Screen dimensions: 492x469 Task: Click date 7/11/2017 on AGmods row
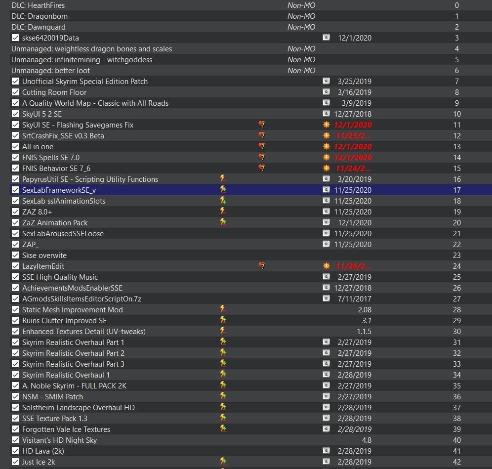355,299
